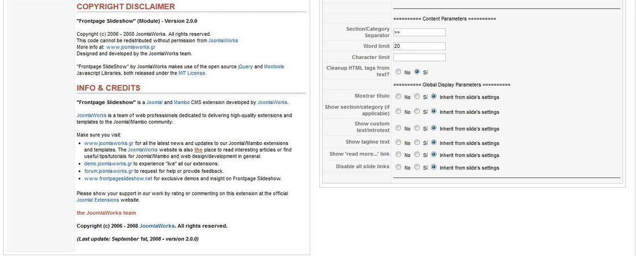Visit www.joomlaworks.gr in the bullet list

click(x=109, y=143)
